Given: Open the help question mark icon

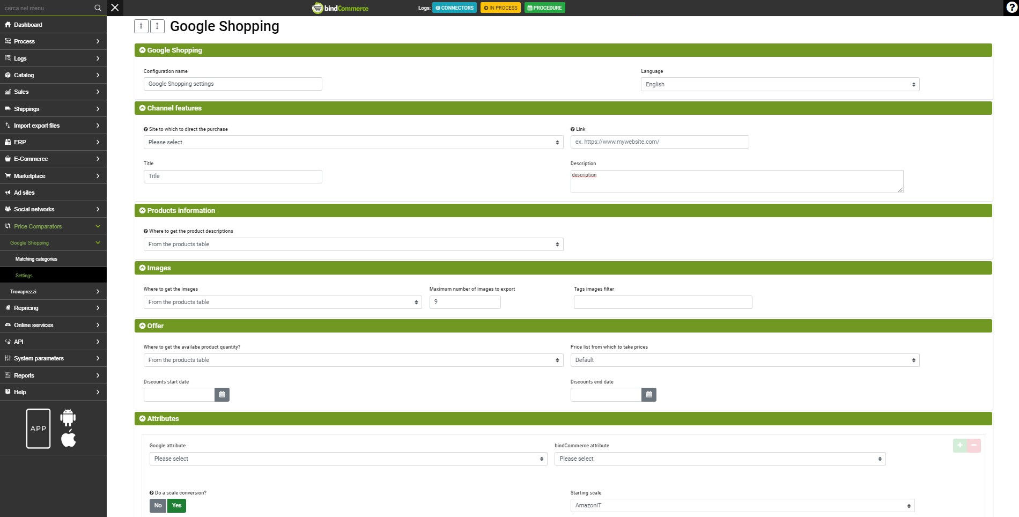Looking at the screenshot, I should click(x=1011, y=8).
